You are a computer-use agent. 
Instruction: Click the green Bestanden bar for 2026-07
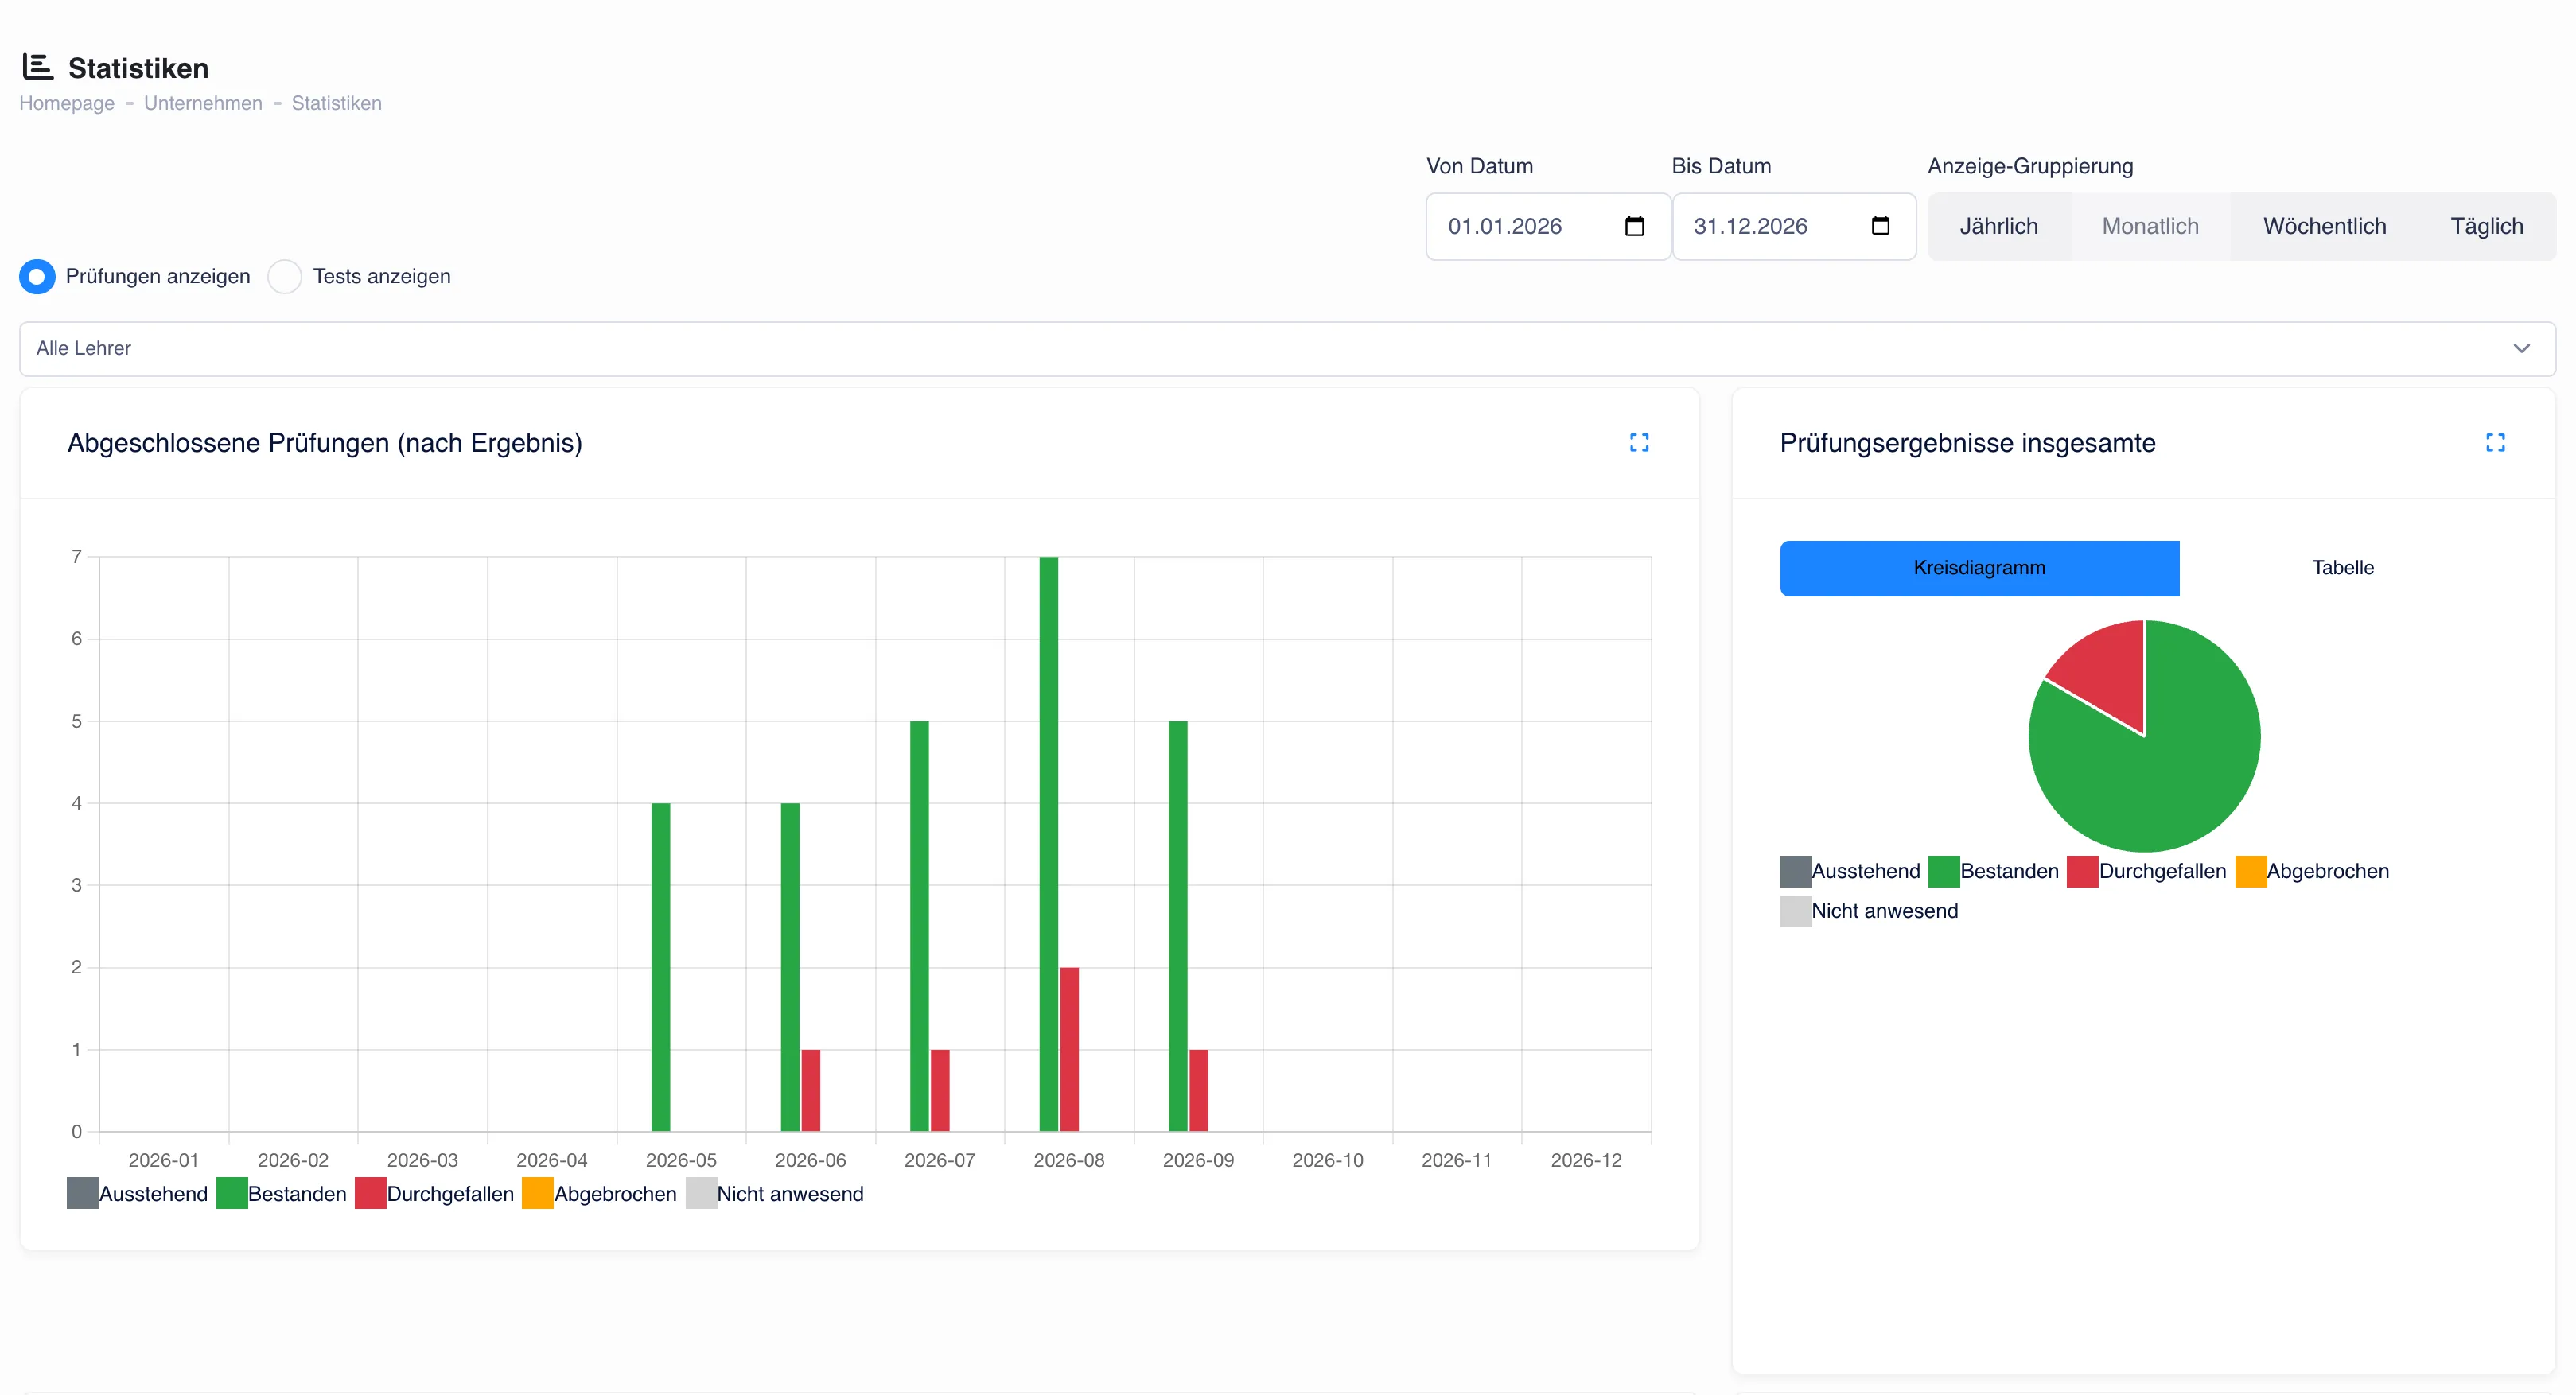tap(919, 926)
